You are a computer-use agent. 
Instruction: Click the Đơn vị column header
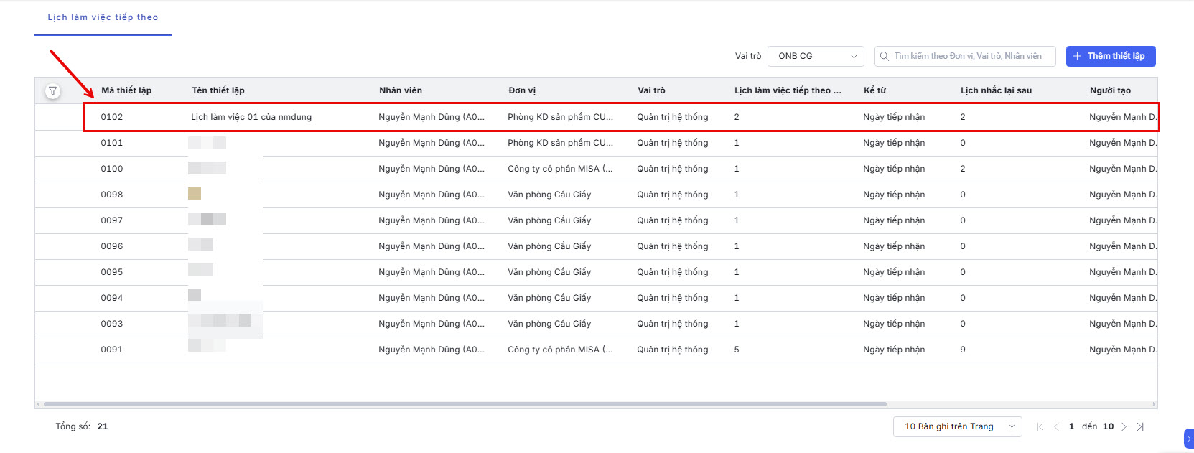click(522, 90)
